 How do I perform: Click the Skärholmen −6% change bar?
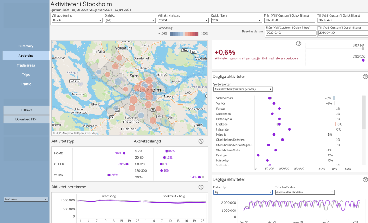[x=334, y=98]
